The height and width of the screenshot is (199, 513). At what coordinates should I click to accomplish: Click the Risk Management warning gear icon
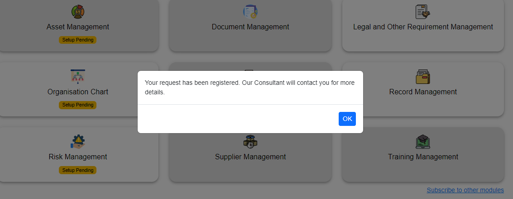pyautogui.click(x=78, y=142)
